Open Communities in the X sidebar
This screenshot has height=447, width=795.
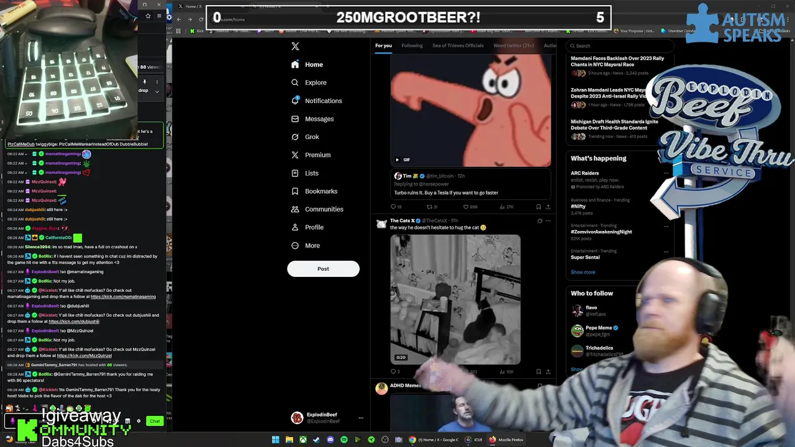point(317,209)
